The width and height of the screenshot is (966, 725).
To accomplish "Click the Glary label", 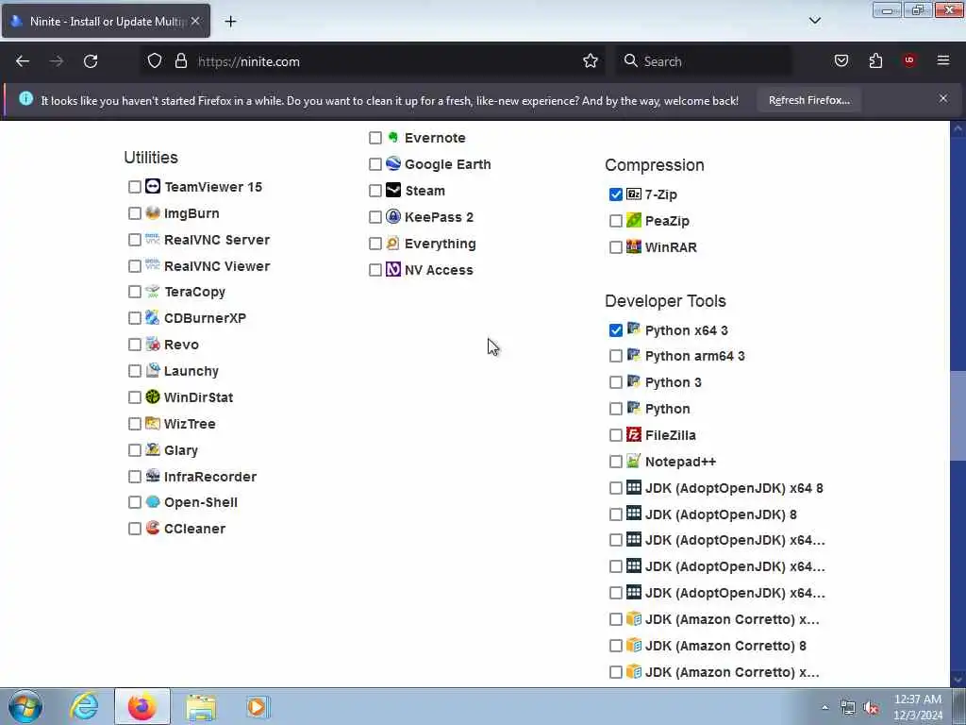I will (181, 450).
